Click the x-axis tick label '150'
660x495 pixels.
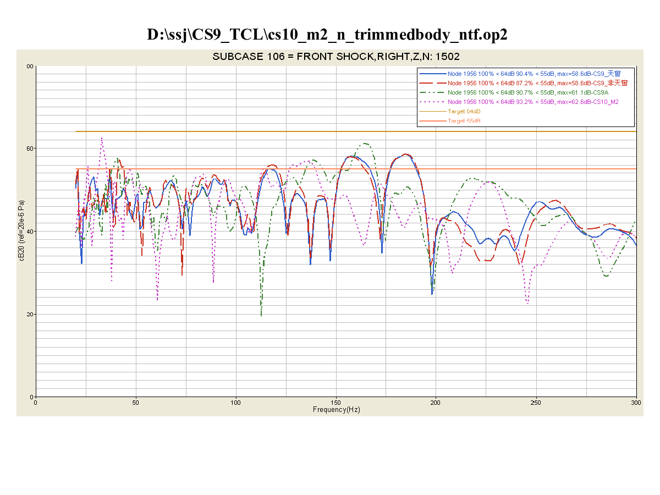coord(336,403)
